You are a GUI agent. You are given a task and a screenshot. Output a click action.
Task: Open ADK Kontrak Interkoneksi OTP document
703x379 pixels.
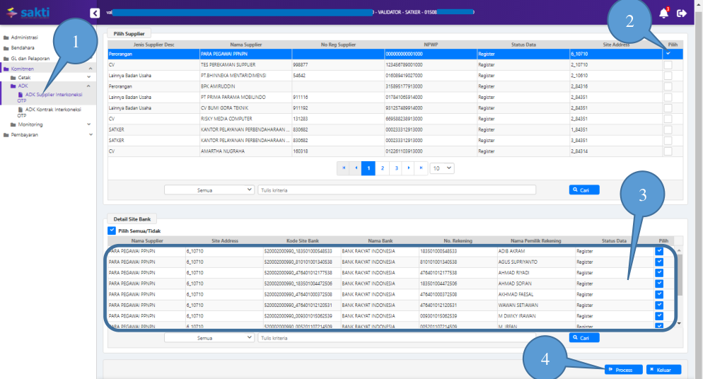[53, 110]
